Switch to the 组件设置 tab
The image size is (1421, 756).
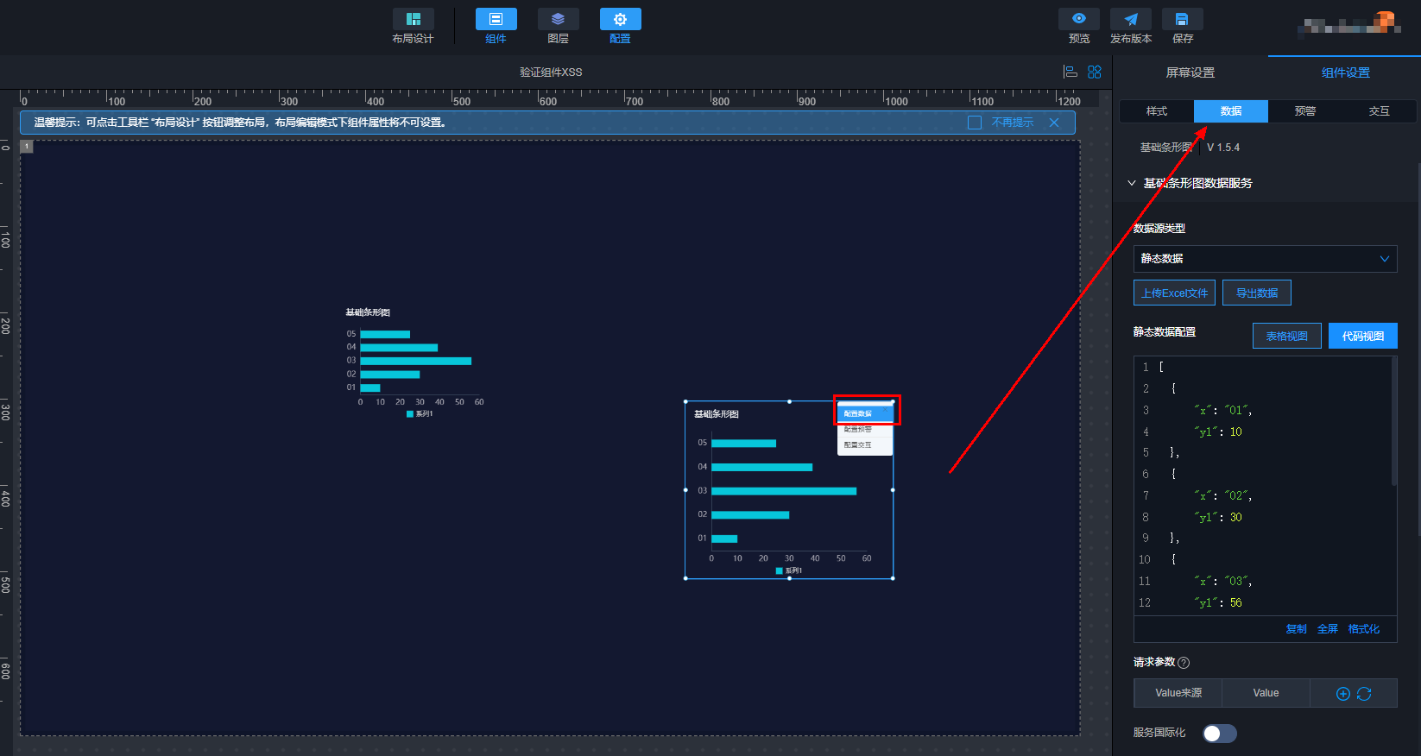(x=1345, y=72)
